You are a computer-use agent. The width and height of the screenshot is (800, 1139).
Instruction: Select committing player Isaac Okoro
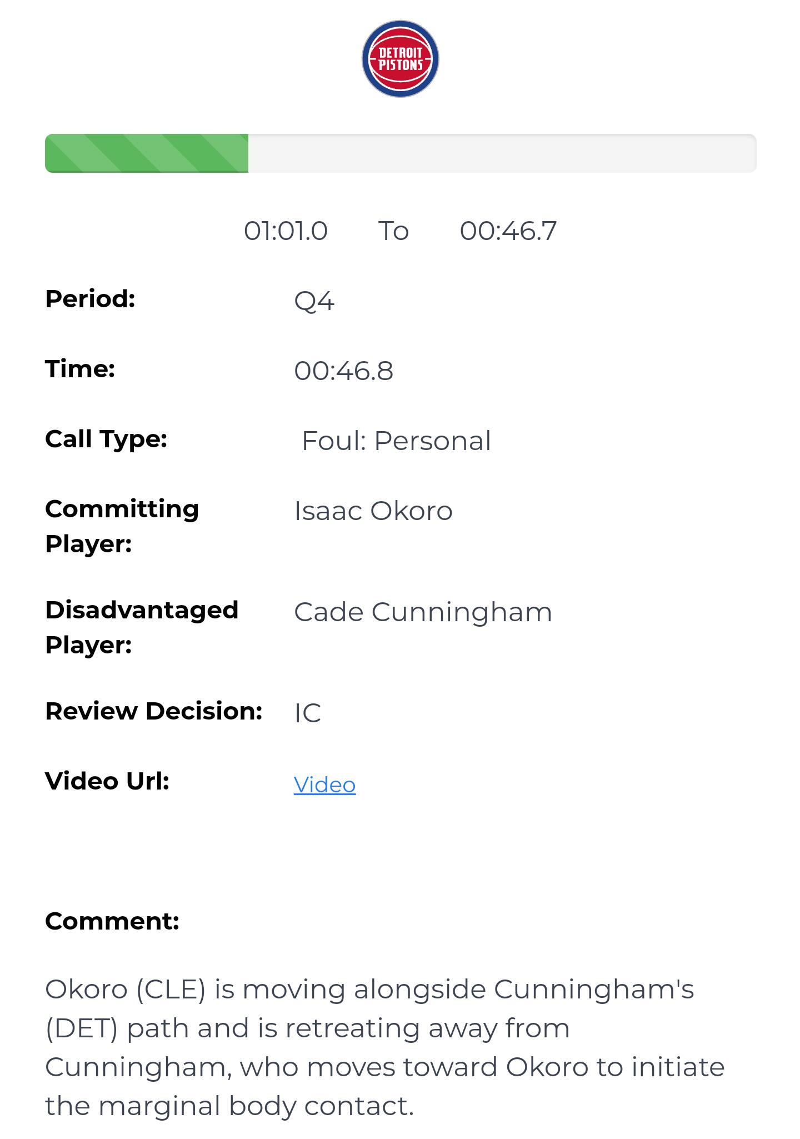[373, 511]
